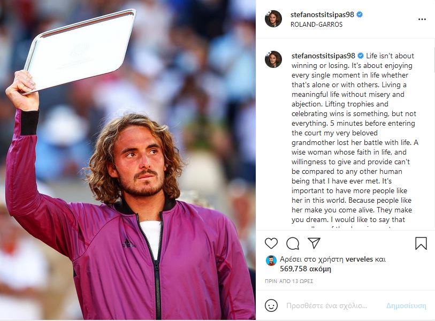
Task: Open comments via speech bubble icon
Action: [x=293, y=243]
